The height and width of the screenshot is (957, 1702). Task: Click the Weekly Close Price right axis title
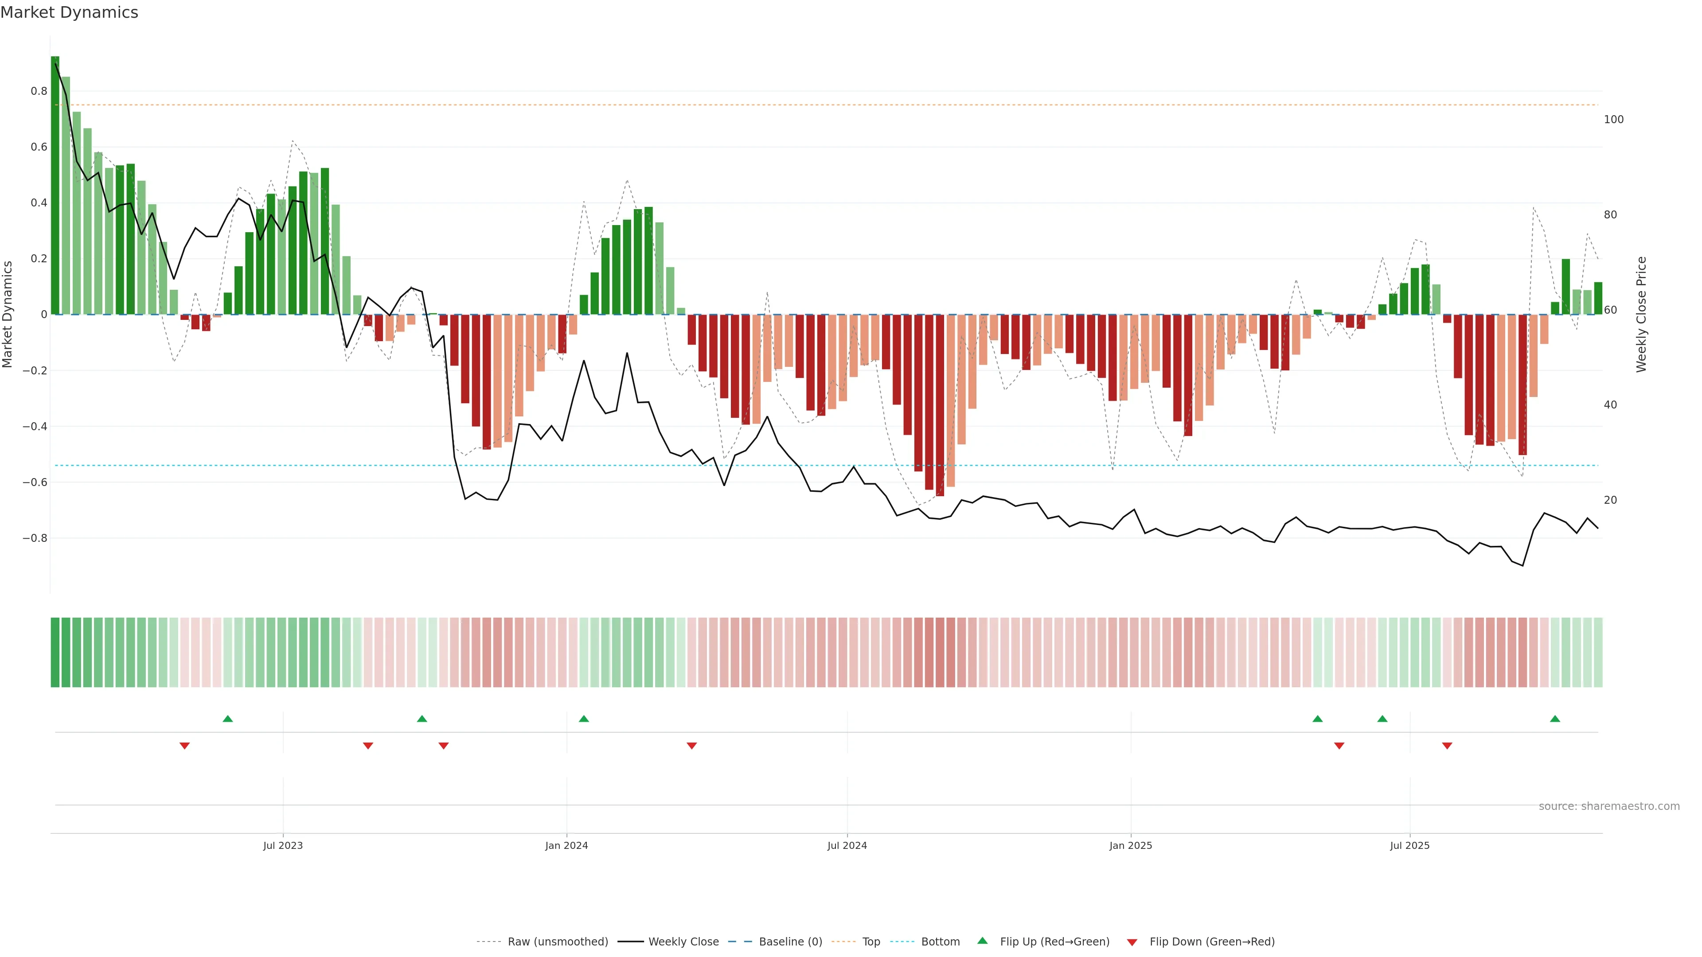(x=1641, y=315)
